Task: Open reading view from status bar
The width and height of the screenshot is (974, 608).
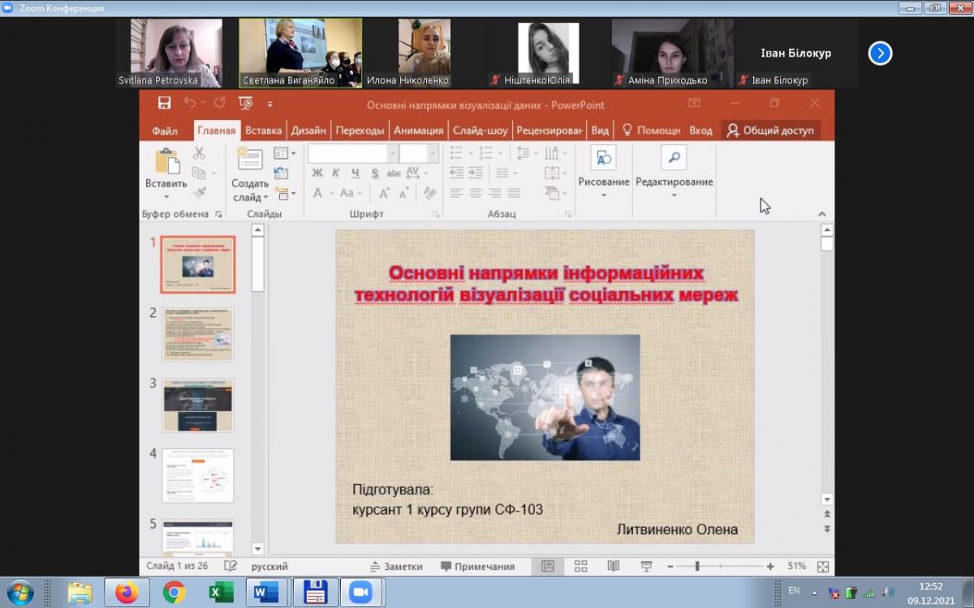Action: 614,567
